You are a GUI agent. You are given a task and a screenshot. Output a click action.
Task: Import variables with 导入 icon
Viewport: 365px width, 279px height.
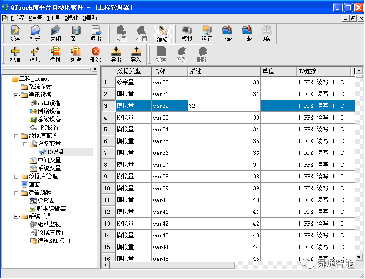[136, 54]
